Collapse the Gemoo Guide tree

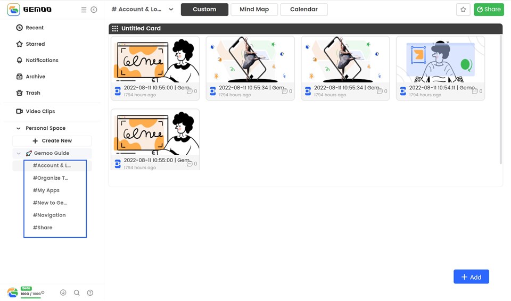coord(19,153)
